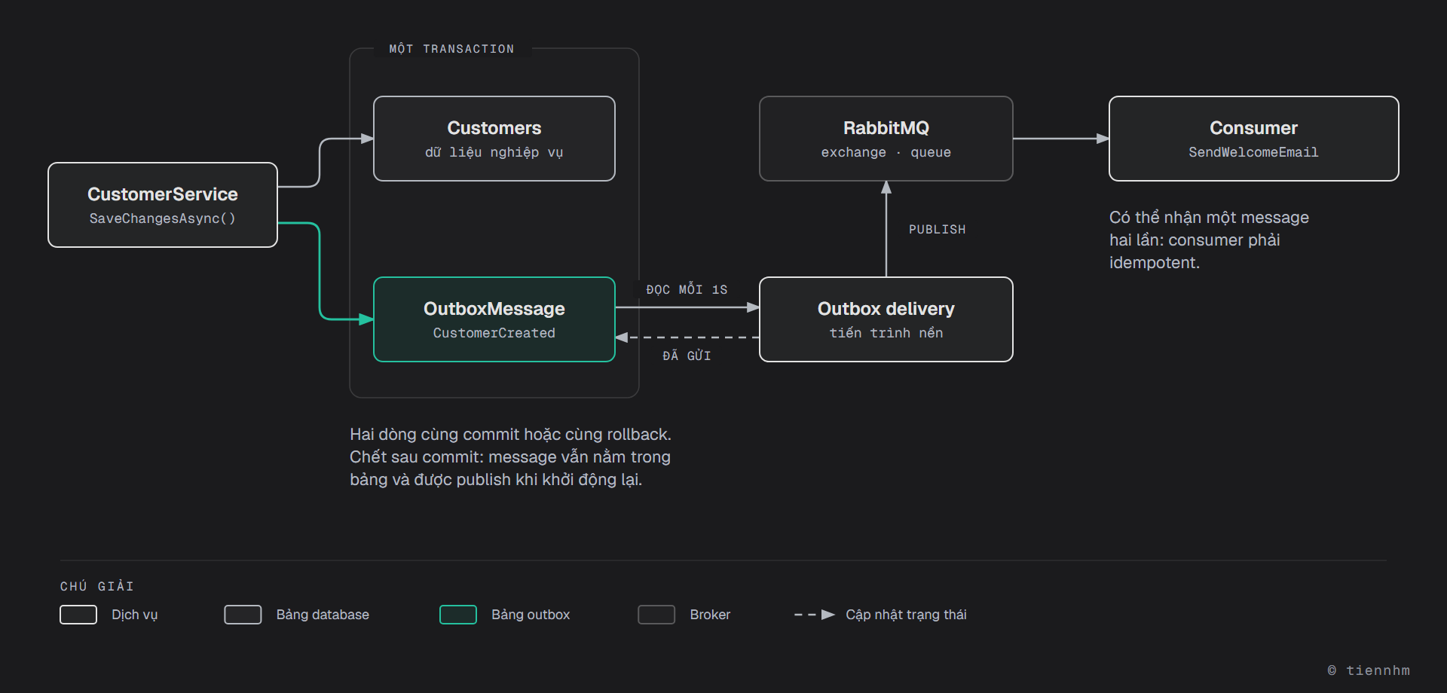Click the Customers table box
This screenshot has width=1447, height=693.
pyautogui.click(x=494, y=139)
